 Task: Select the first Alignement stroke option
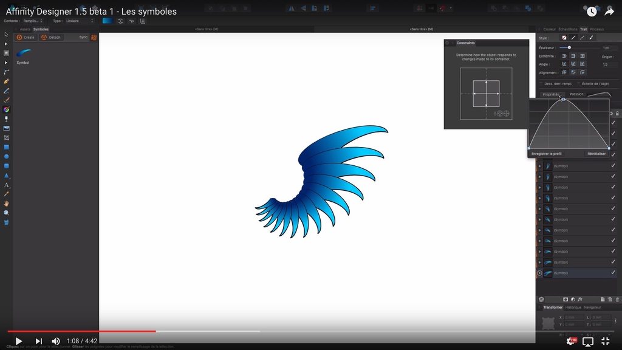(564, 72)
